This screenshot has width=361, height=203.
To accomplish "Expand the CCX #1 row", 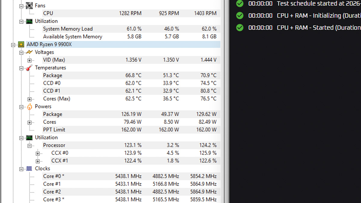I will 38,161.
